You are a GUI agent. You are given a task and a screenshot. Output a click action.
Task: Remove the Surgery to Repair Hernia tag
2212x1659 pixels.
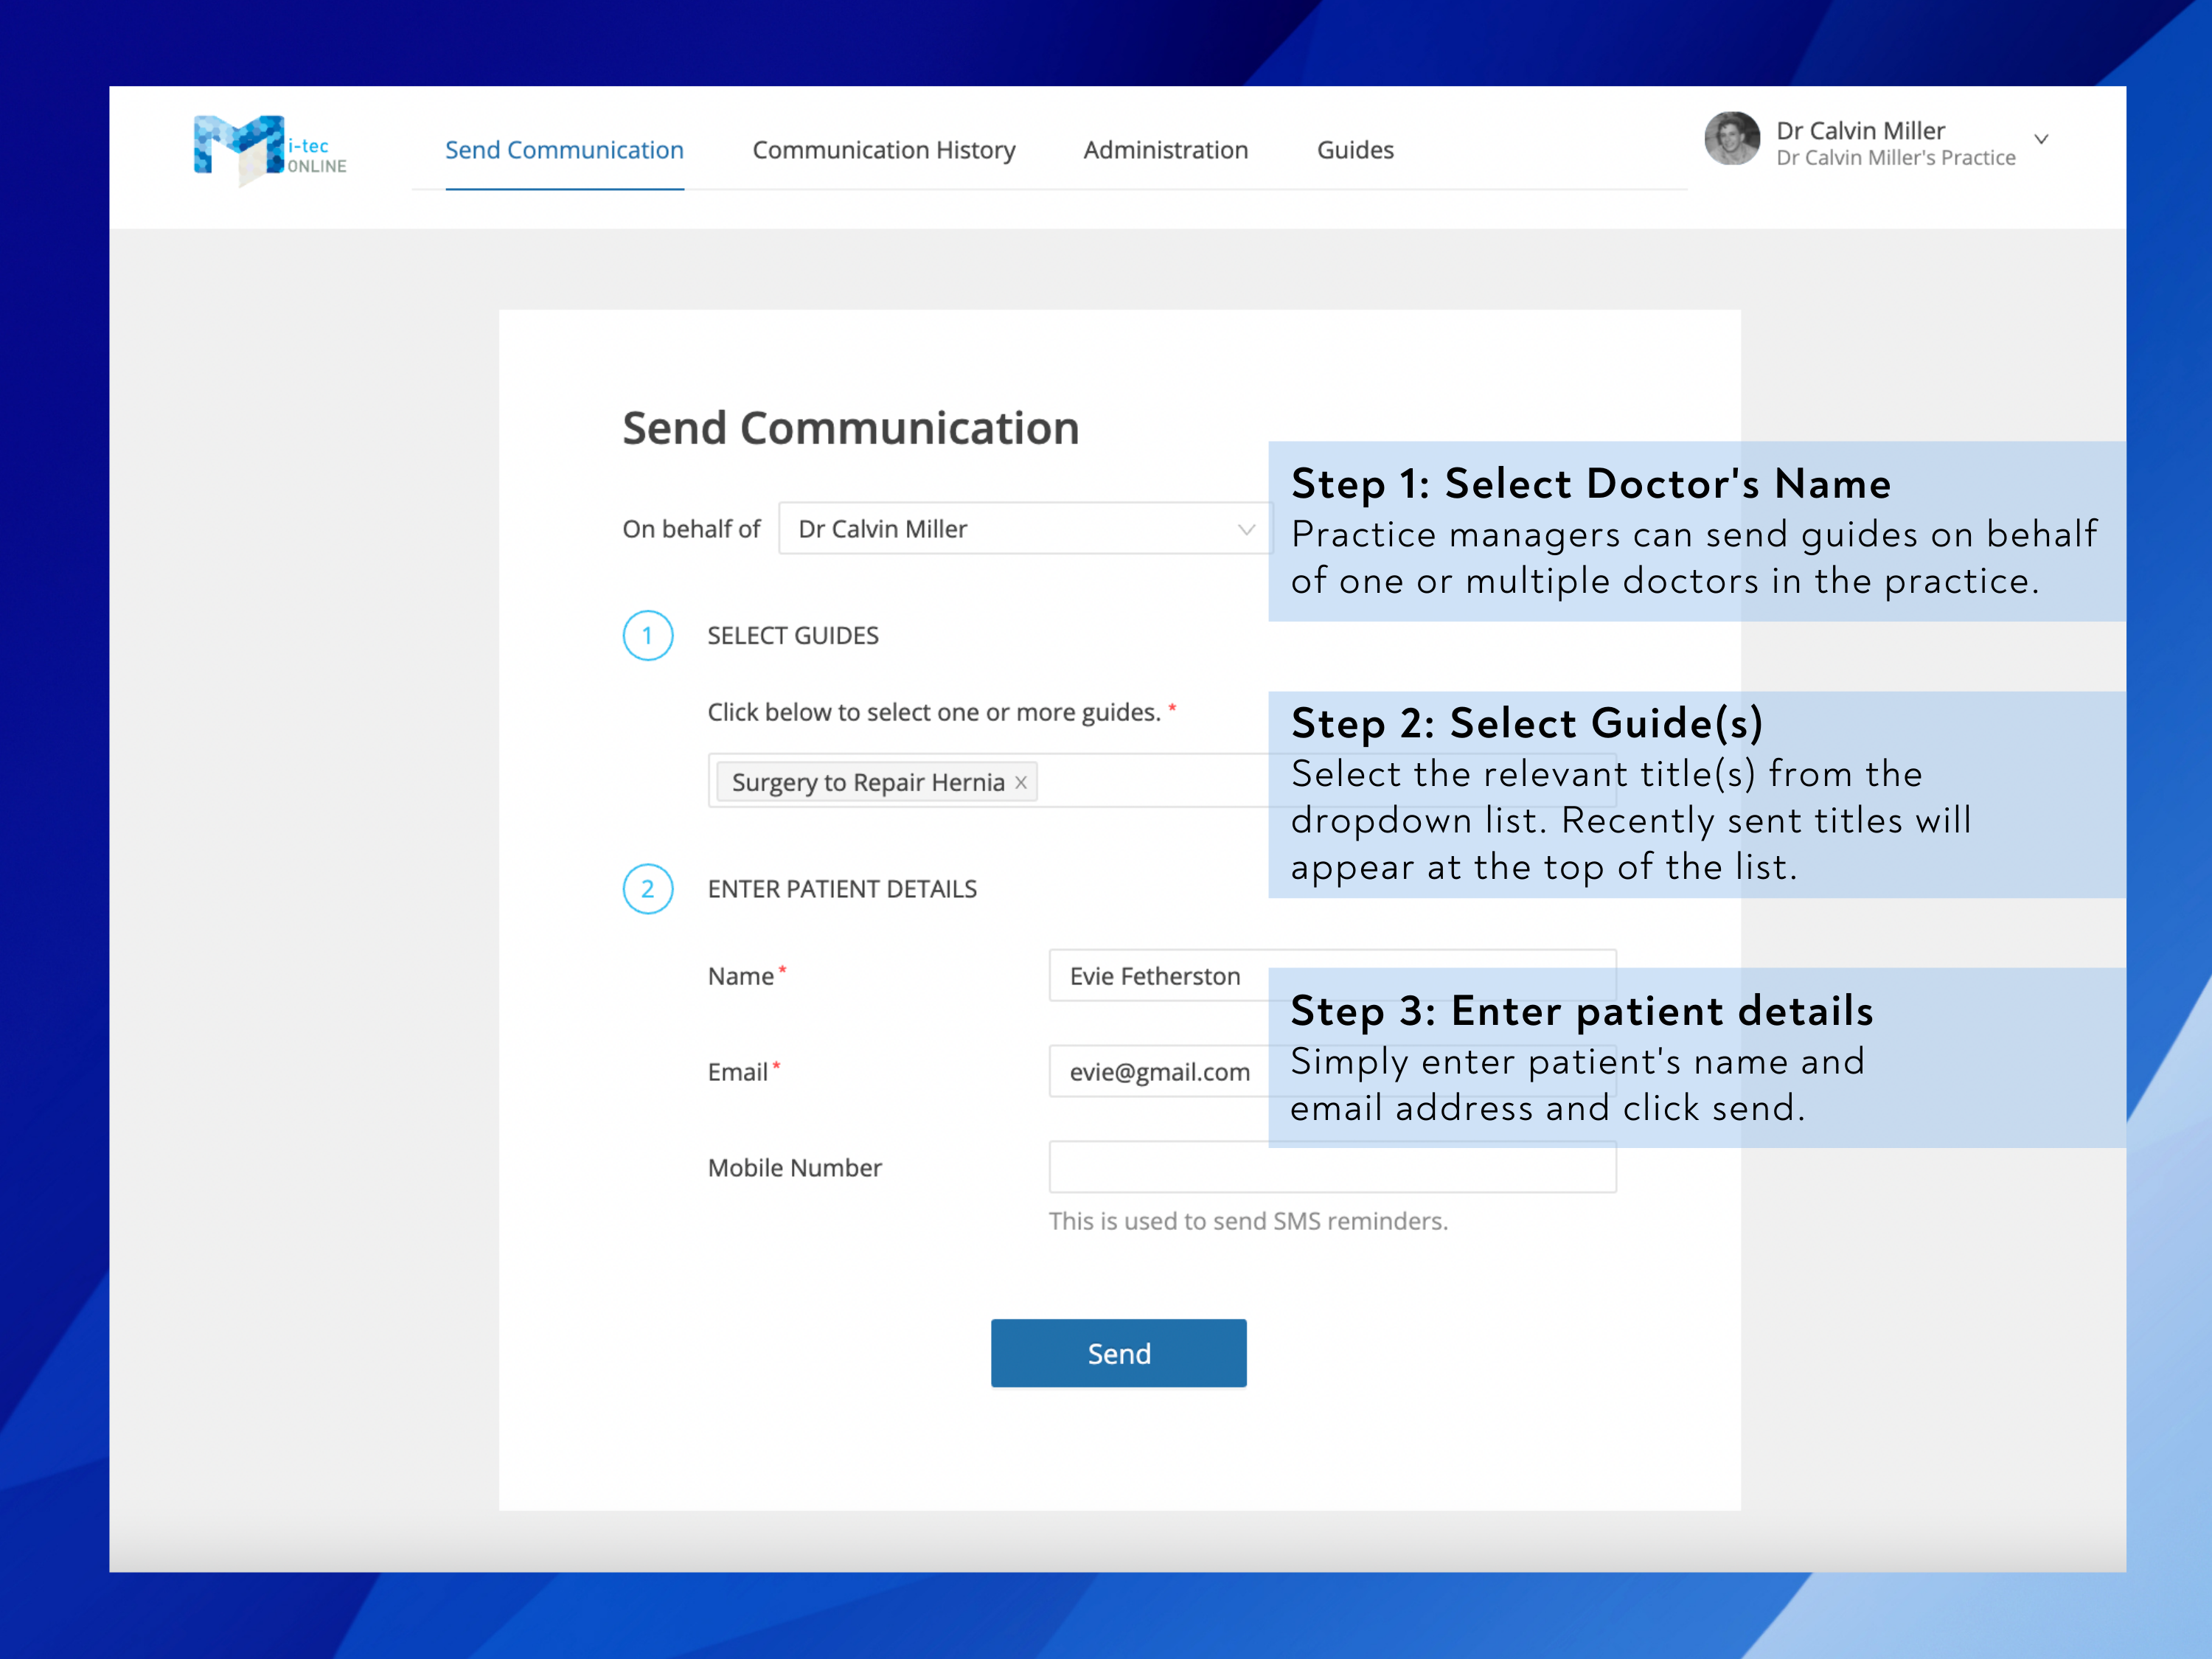[x=1021, y=783]
